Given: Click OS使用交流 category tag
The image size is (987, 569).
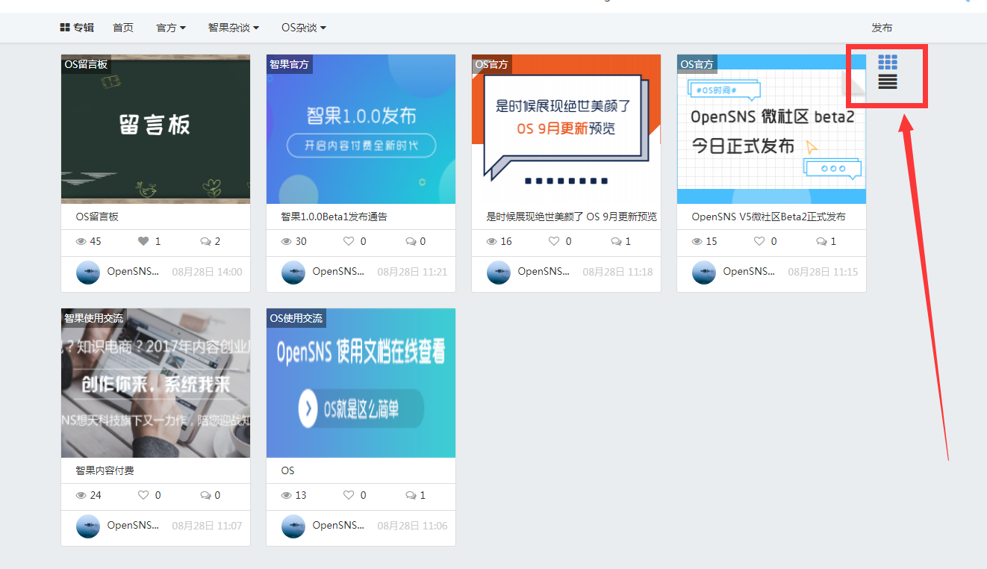Looking at the screenshot, I should tap(296, 318).
